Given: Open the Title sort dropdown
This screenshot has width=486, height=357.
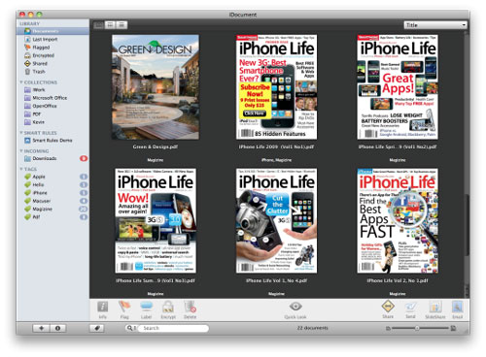Looking at the screenshot, I should [x=435, y=25].
